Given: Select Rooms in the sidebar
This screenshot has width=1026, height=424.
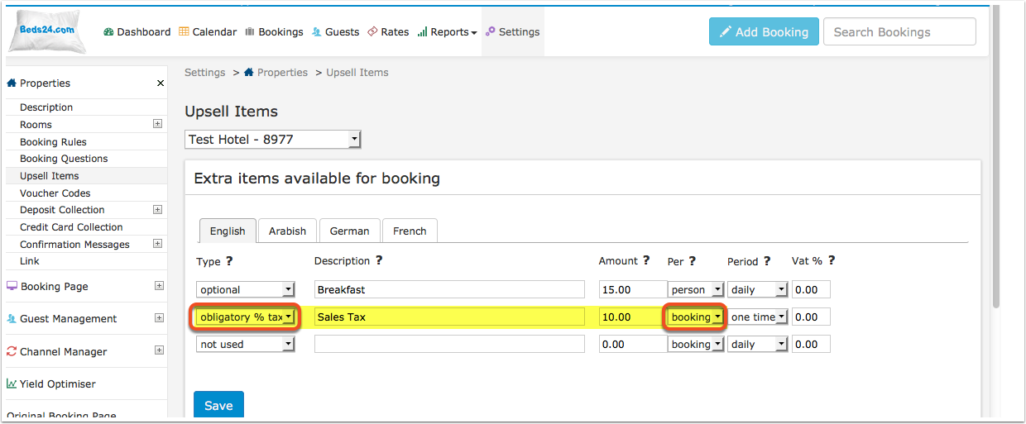Looking at the screenshot, I should [36, 125].
